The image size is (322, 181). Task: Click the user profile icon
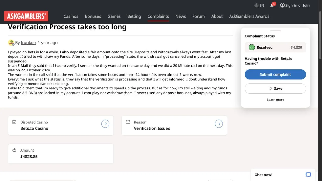coord(282,5)
